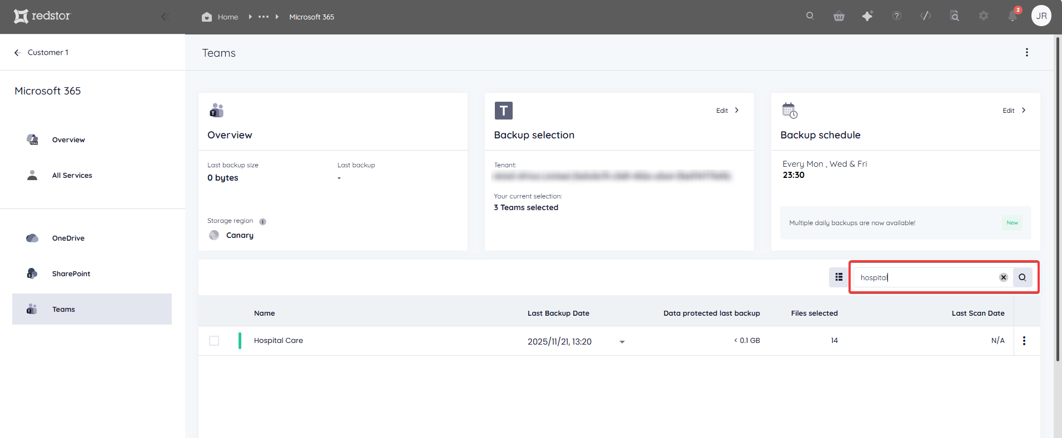Sort by Last Scan Date column header
The width and height of the screenshot is (1062, 438).
pos(978,313)
